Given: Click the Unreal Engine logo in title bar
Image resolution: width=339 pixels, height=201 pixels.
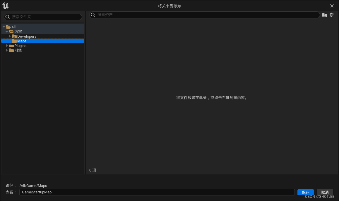Looking at the screenshot, I should tap(5, 6).
